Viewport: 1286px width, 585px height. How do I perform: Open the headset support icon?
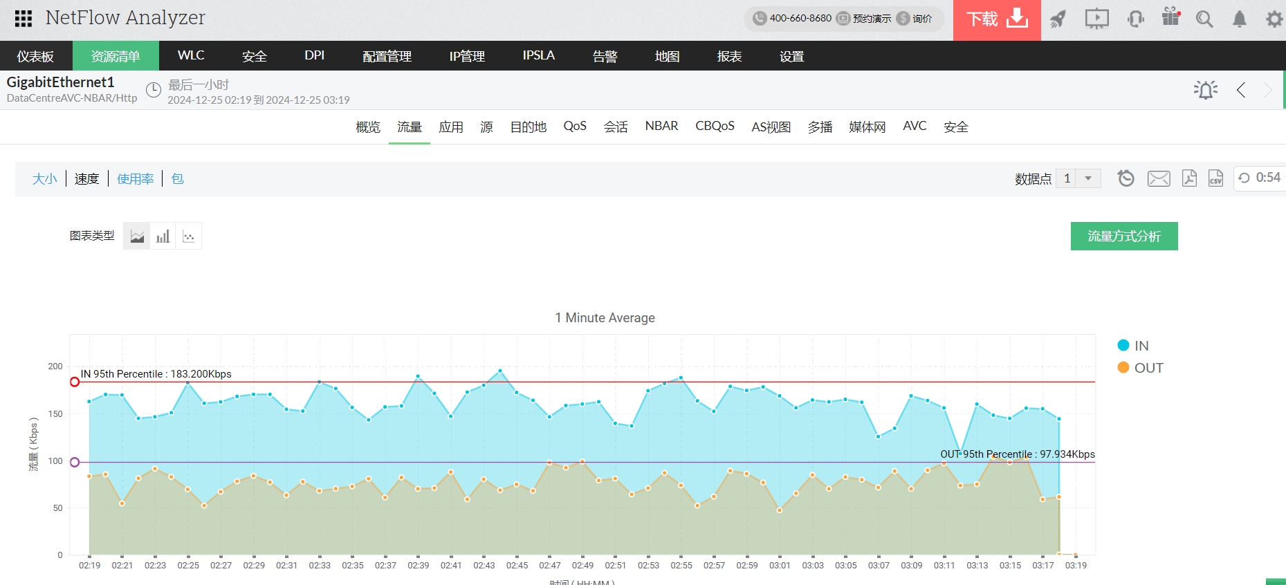click(x=1135, y=19)
